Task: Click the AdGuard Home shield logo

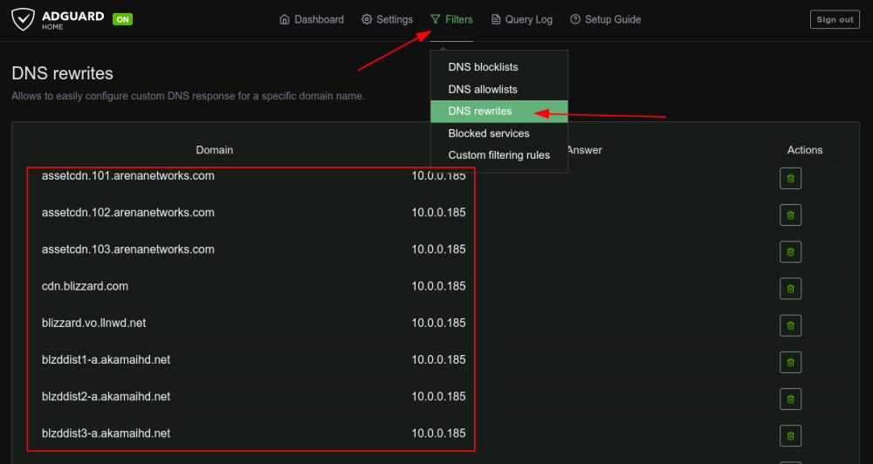Action: [24, 19]
